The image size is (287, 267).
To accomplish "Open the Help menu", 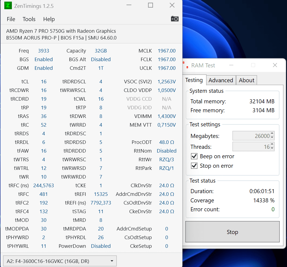I will (x=49, y=19).
